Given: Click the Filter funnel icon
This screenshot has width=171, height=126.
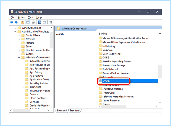Looking at the screenshot, I should tap(51, 22).
